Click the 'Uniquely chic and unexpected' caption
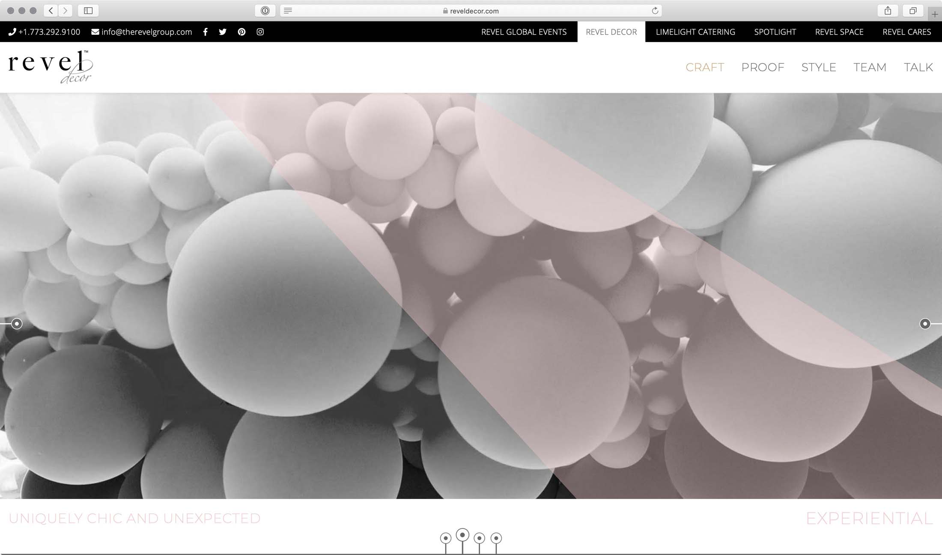The height and width of the screenshot is (555, 942). 134,519
